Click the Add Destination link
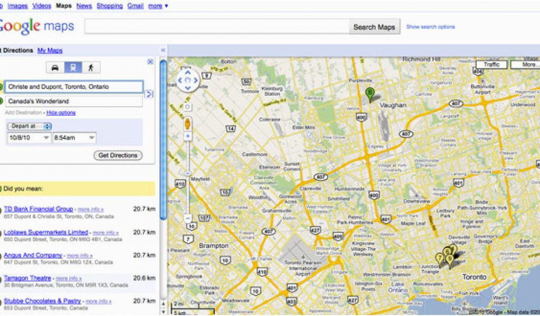This screenshot has width=540, height=316. click(23, 113)
